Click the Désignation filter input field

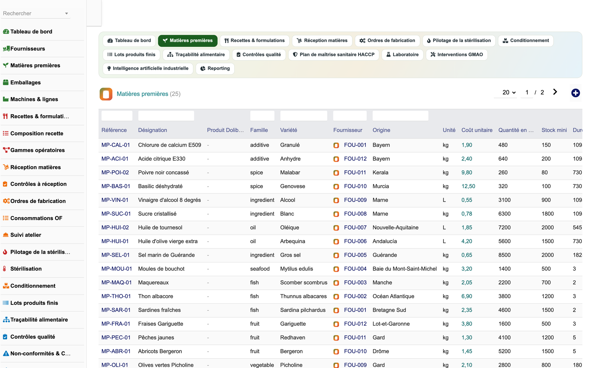click(166, 116)
